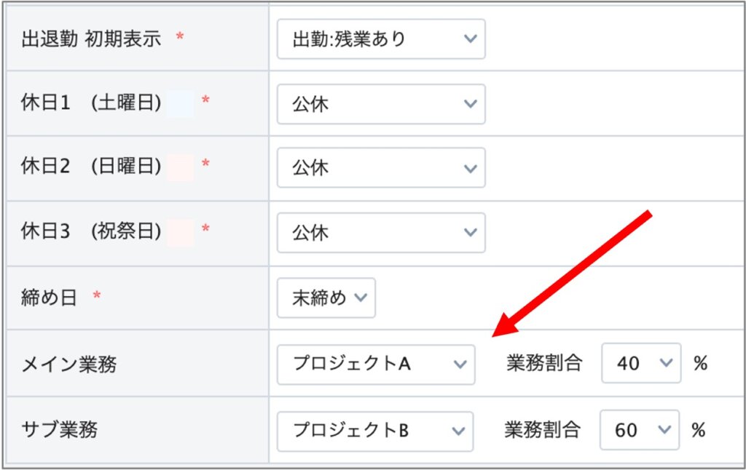The image size is (746, 470).
Task: Open the 出退勤 初期表示 dropdown
Action: point(380,39)
